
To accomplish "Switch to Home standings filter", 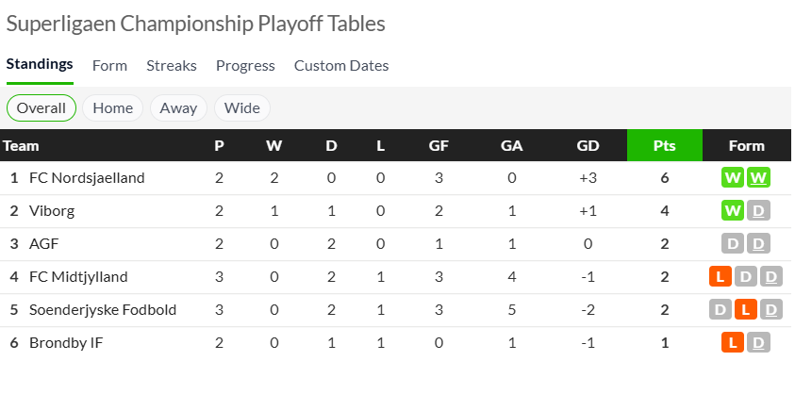I will tap(113, 107).
